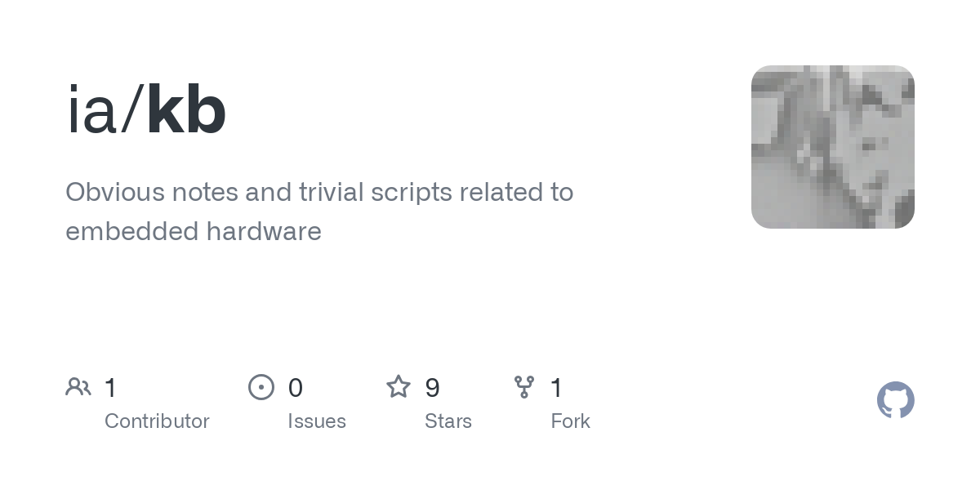Select the "Stars" label

click(448, 421)
